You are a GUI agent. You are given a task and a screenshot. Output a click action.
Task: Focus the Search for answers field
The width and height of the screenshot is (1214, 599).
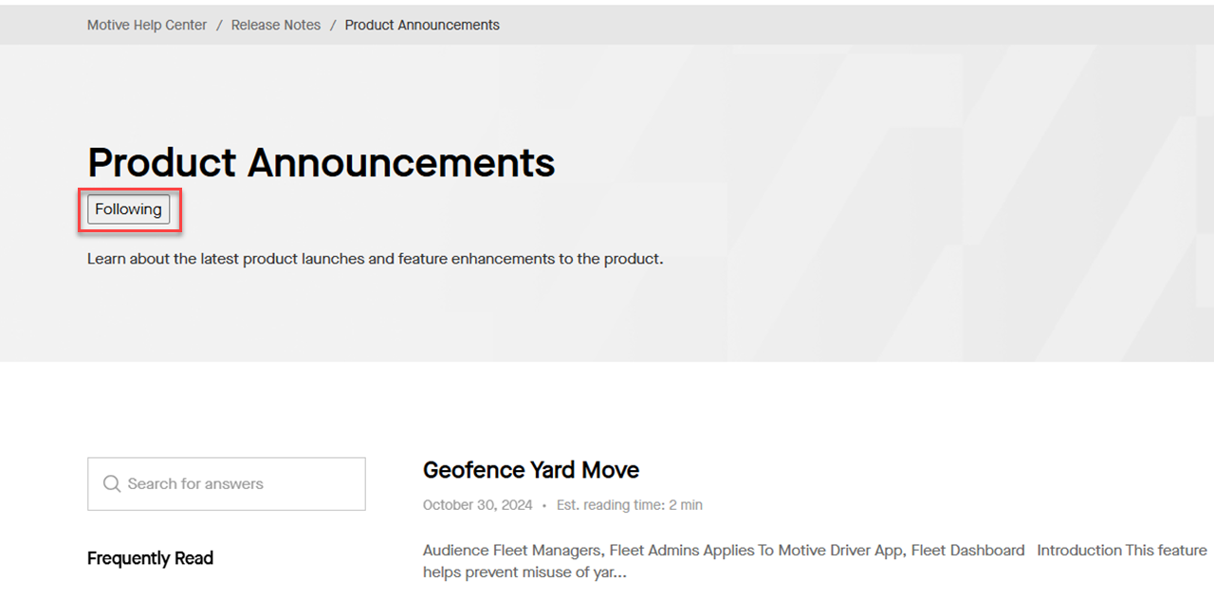click(x=226, y=484)
